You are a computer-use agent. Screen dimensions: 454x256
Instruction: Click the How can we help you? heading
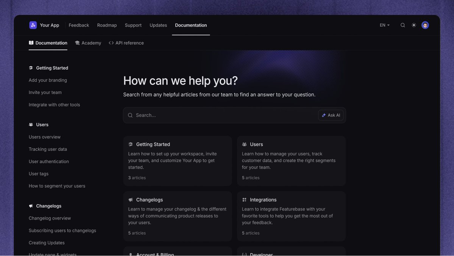pos(180,81)
